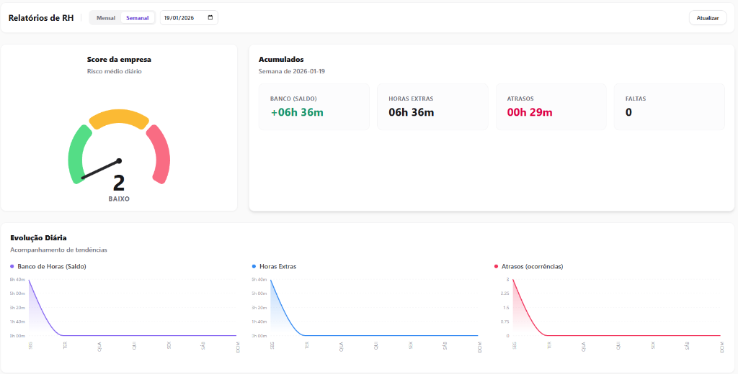Click the Relatórios de RH page title
This screenshot has height=374, width=738.
tap(41, 18)
